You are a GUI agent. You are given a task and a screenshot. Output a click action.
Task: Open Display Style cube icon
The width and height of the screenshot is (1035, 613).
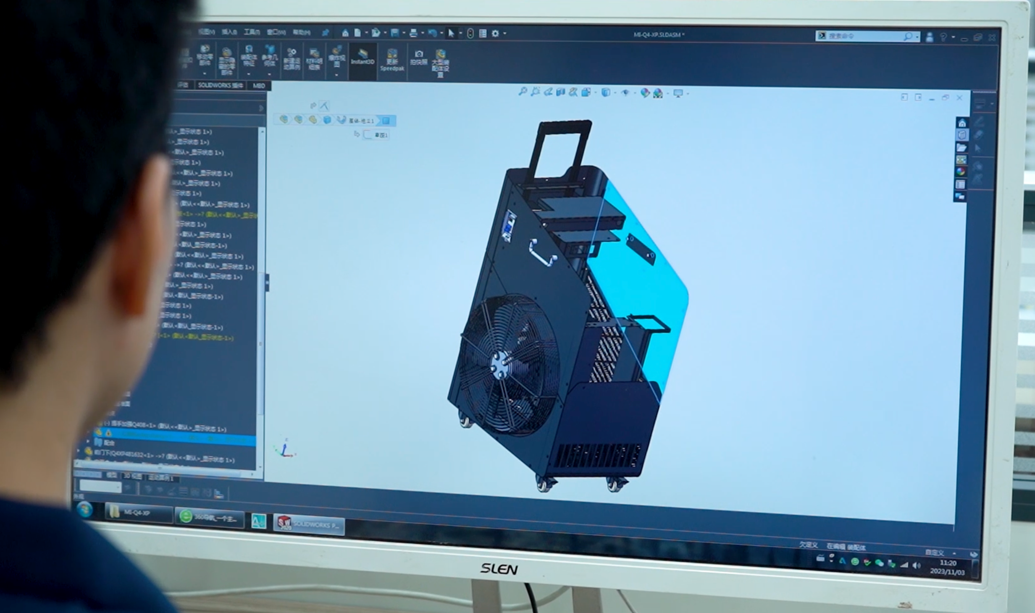tap(605, 92)
